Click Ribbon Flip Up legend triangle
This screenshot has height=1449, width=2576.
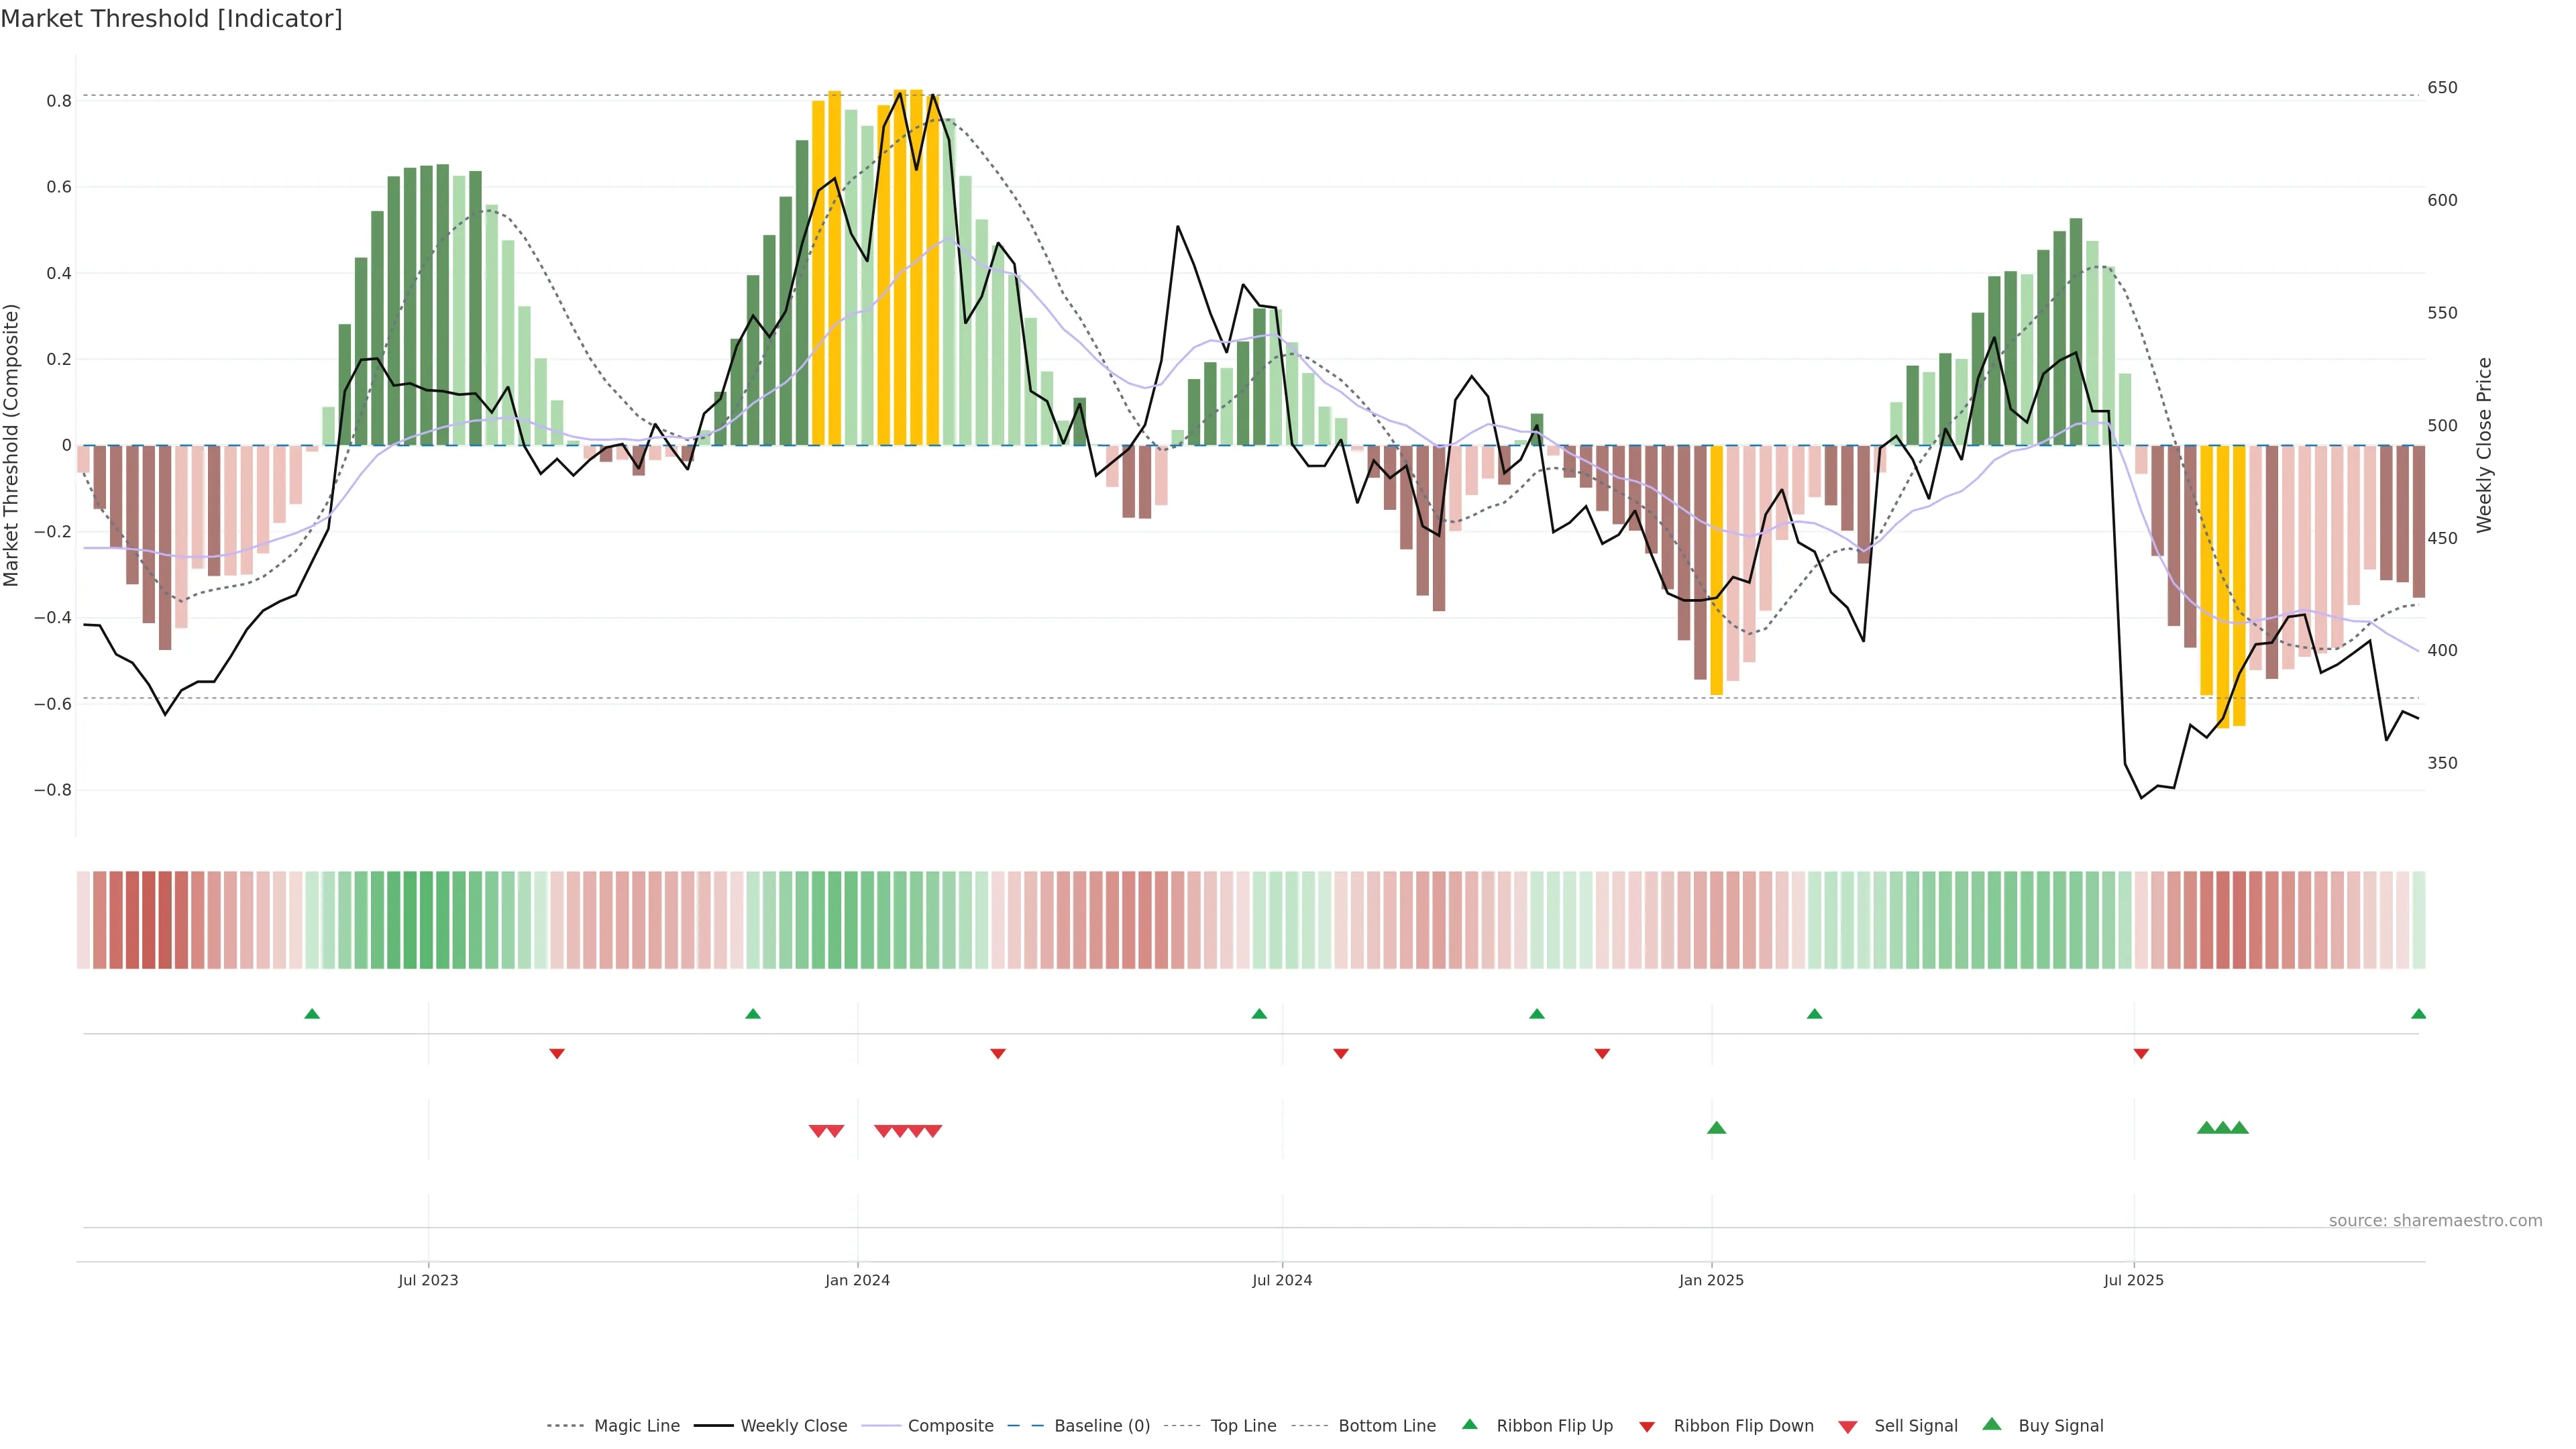(x=1470, y=1425)
